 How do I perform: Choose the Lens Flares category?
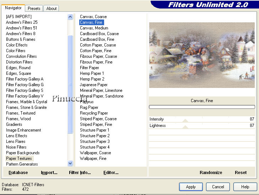16,141
